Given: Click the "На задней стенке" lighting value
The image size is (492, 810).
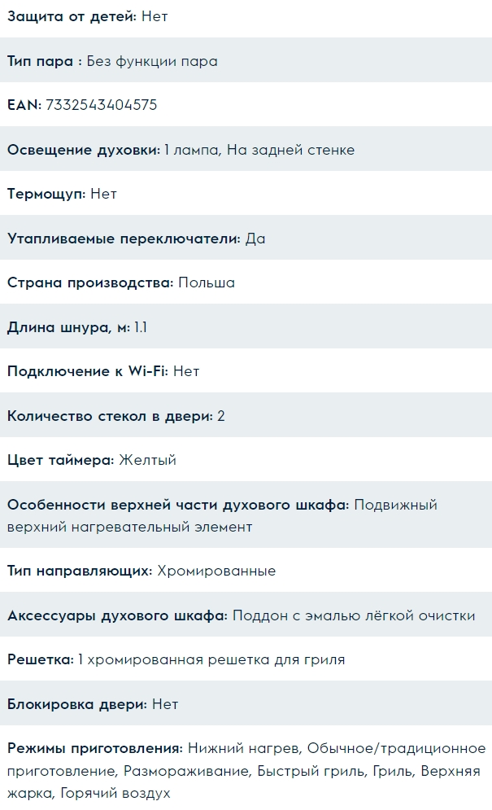Looking at the screenshot, I should click(x=290, y=150).
